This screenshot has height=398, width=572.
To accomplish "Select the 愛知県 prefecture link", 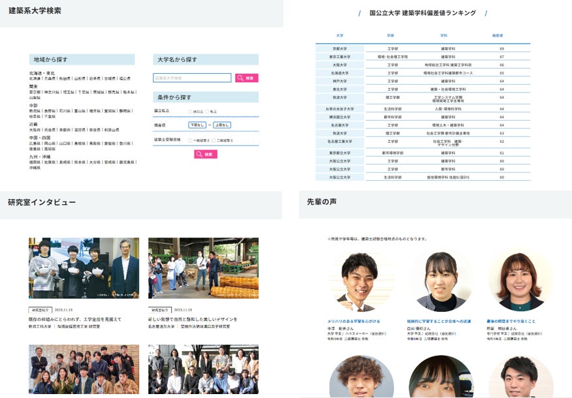I will [x=110, y=111].
